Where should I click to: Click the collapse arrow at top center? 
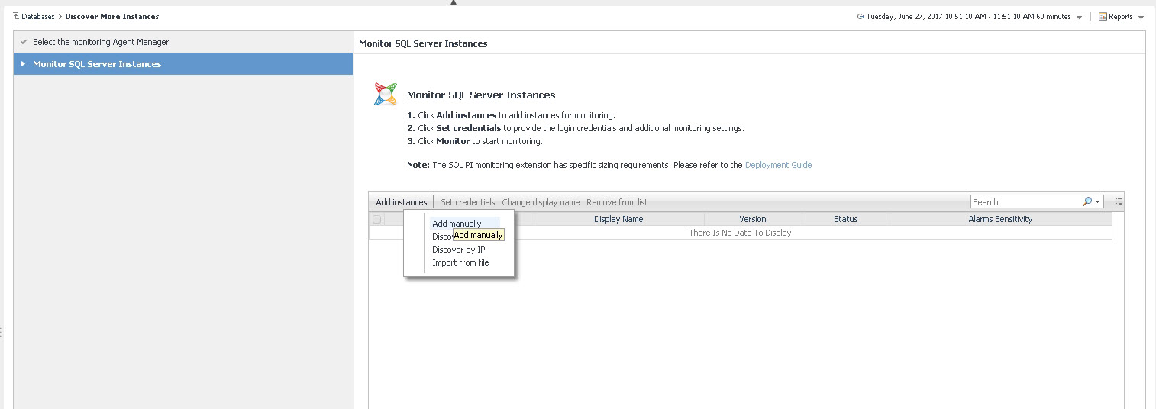click(x=453, y=2)
